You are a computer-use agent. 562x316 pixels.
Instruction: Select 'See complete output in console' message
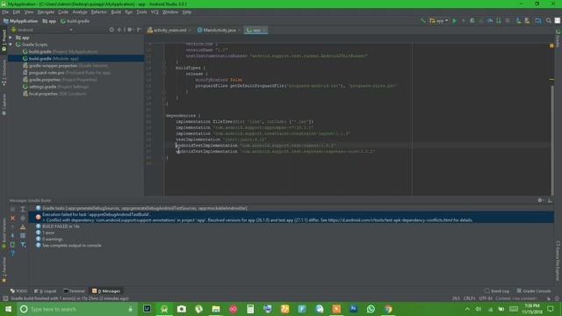click(72, 246)
